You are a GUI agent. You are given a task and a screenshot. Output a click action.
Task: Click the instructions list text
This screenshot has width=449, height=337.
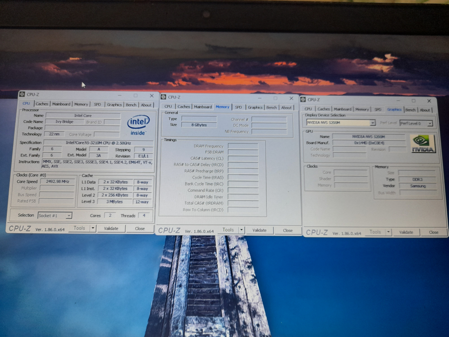[97, 164]
